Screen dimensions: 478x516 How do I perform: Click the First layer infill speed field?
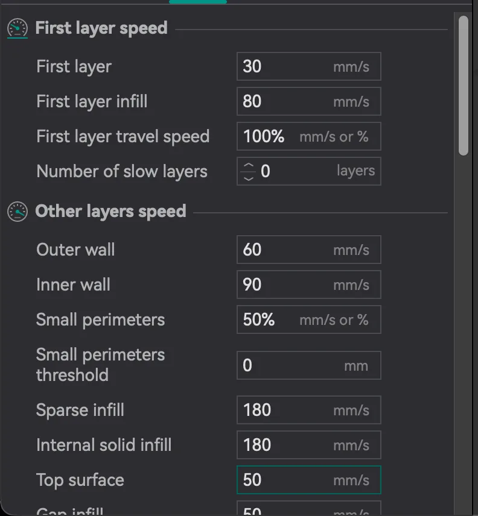[x=308, y=101]
